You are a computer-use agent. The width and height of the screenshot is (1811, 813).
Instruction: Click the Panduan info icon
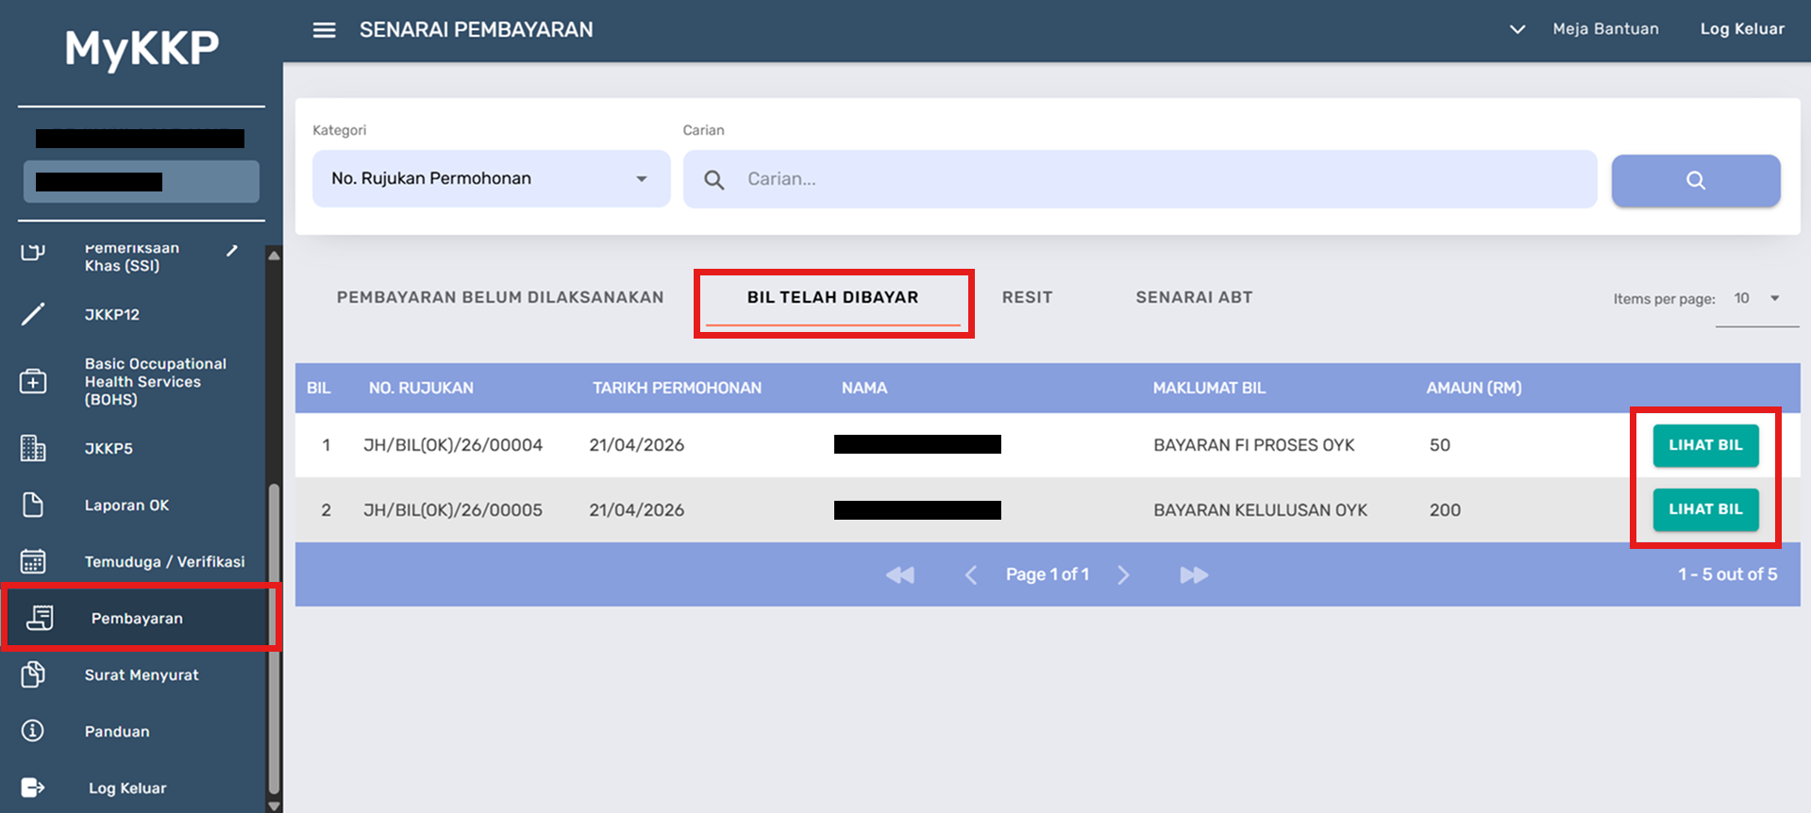[33, 731]
